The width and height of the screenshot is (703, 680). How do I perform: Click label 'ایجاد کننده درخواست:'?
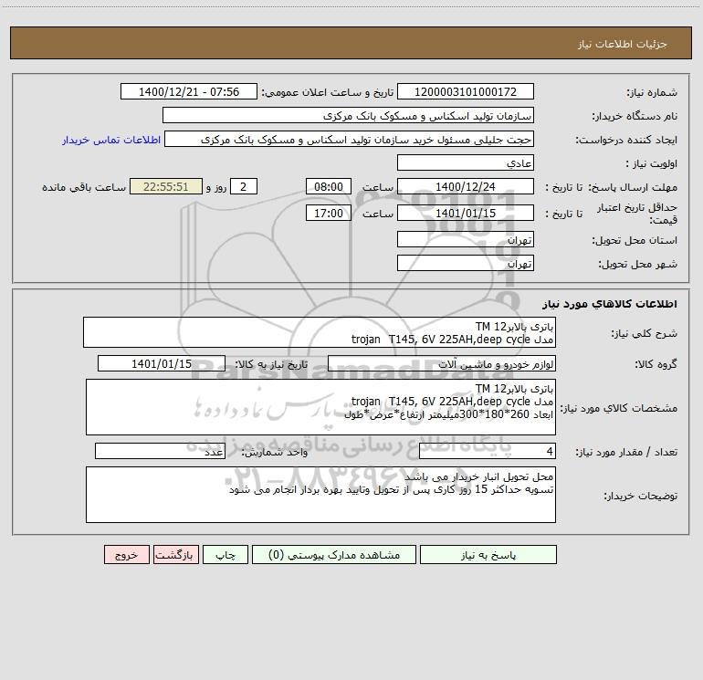tap(626, 141)
